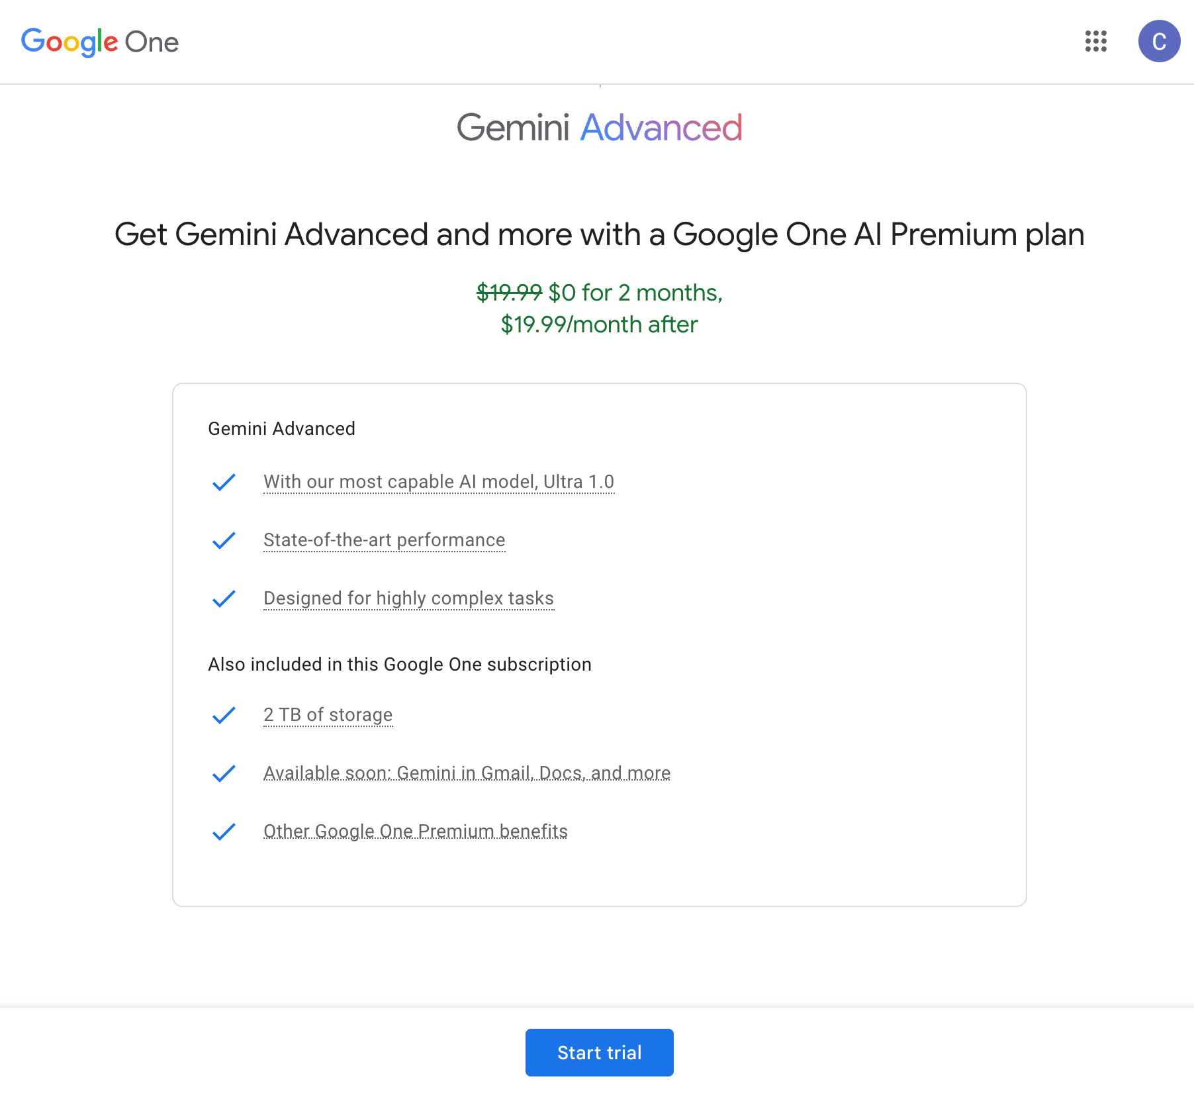Click the Gemini Advanced section header in card
Viewport: 1194px width, 1095px height.
tap(281, 429)
